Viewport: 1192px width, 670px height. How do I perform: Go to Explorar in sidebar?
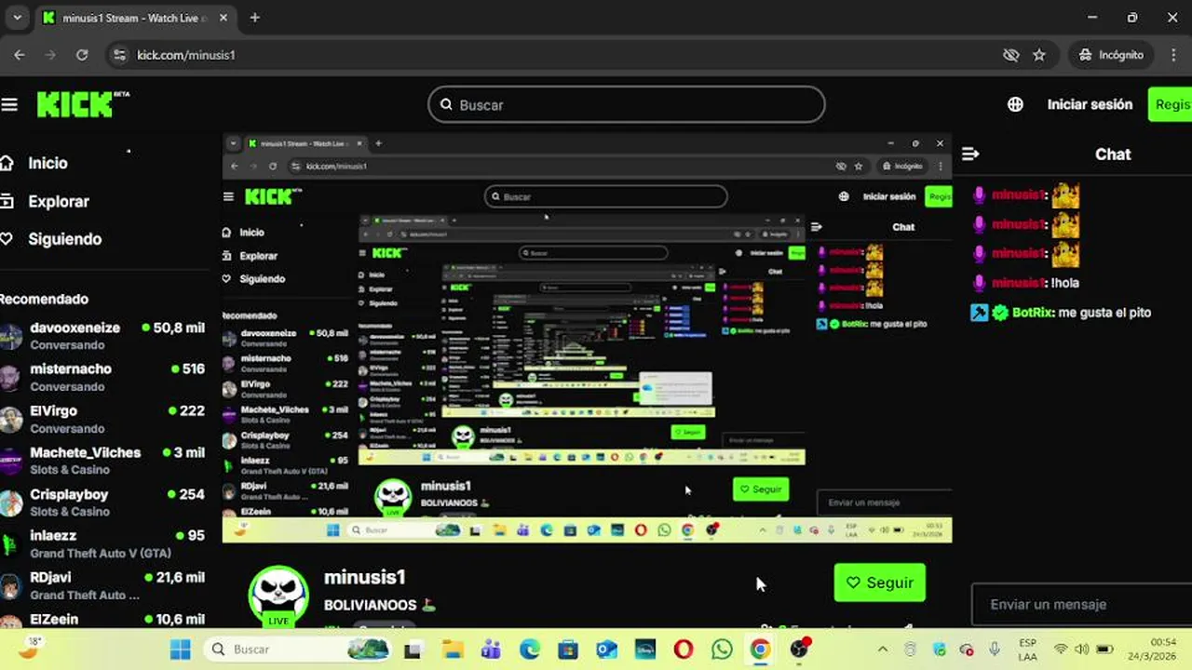click(59, 201)
